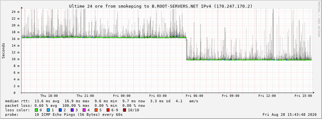Click the Thu 18:00 time axis label

(x=49, y=96)
